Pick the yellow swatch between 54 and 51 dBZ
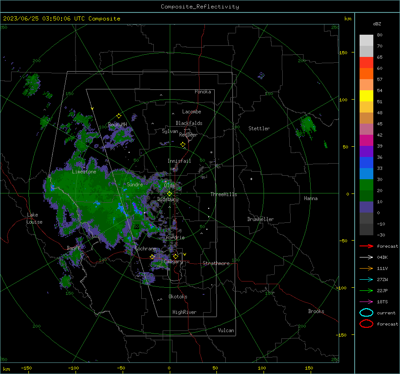 coord(366,96)
